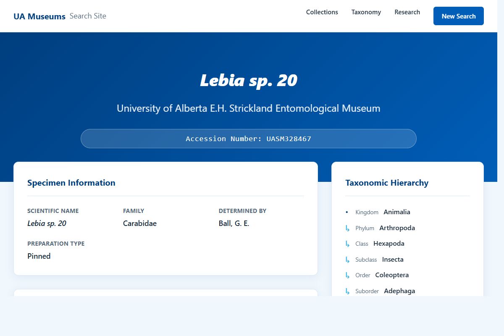The height and width of the screenshot is (336, 504).
Task: Click the UA Museums logo
Action: [x=40, y=16]
